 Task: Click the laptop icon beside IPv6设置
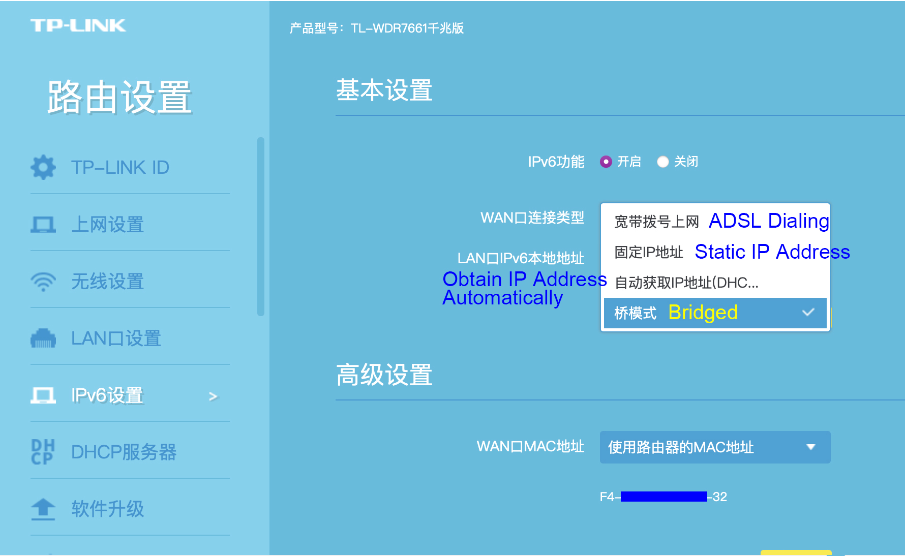click(x=43, y=395)
